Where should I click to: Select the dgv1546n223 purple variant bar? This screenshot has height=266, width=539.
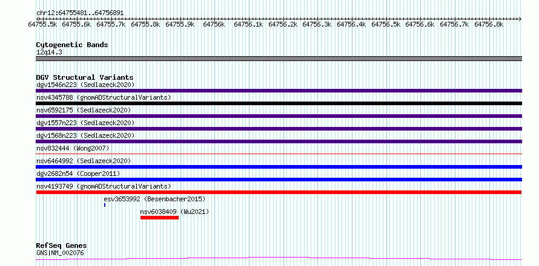coord(279,91)
